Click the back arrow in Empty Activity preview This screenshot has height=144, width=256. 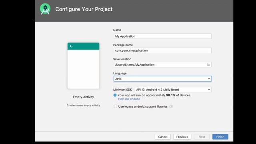click(x=71, y=46)
